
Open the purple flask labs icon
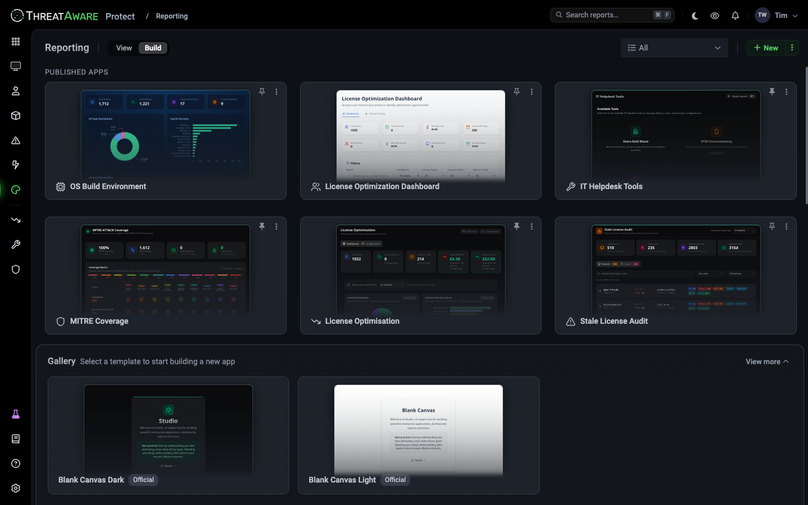point(16,414)
